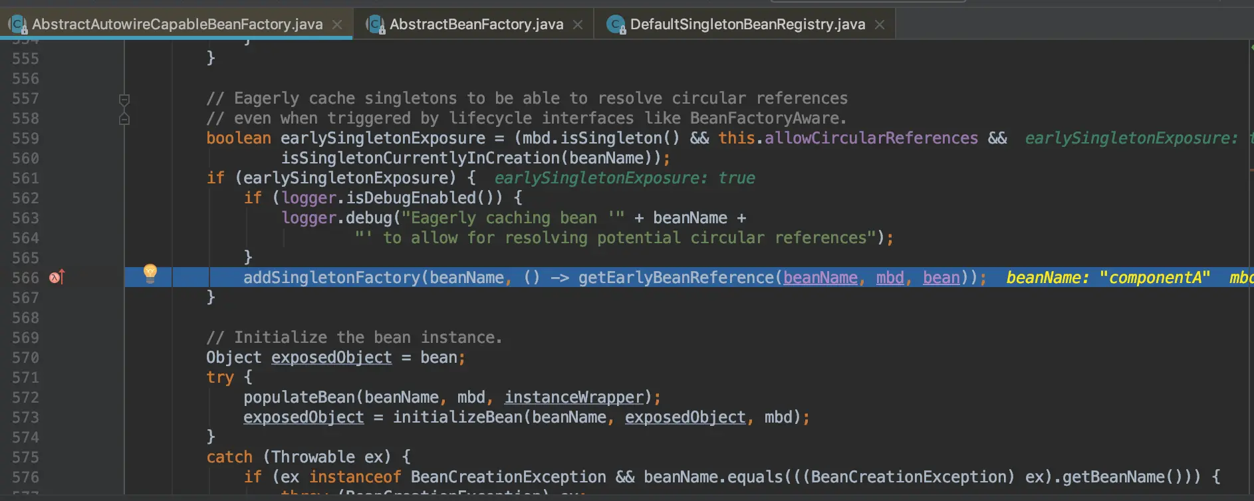Close the AbstractAutowireCapableBeanFactory.java tab
This screenshot has width=1254, height=501.
click(x=338, y=25)
